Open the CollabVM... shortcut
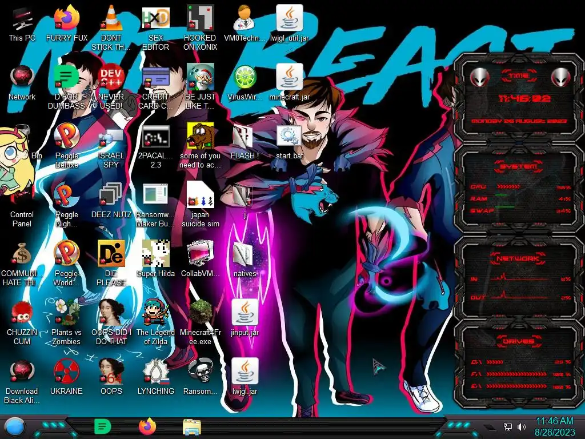This screenshot has height=439, width=585. tap(200, 259)
